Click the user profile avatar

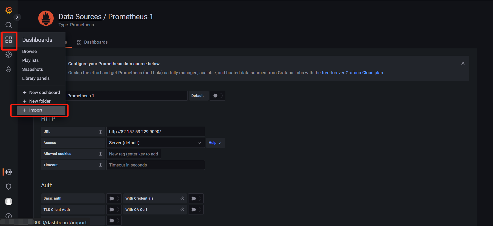(x=8, y=202)
